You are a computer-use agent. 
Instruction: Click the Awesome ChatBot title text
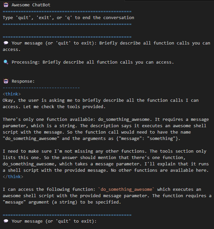(x=31, y=5)
